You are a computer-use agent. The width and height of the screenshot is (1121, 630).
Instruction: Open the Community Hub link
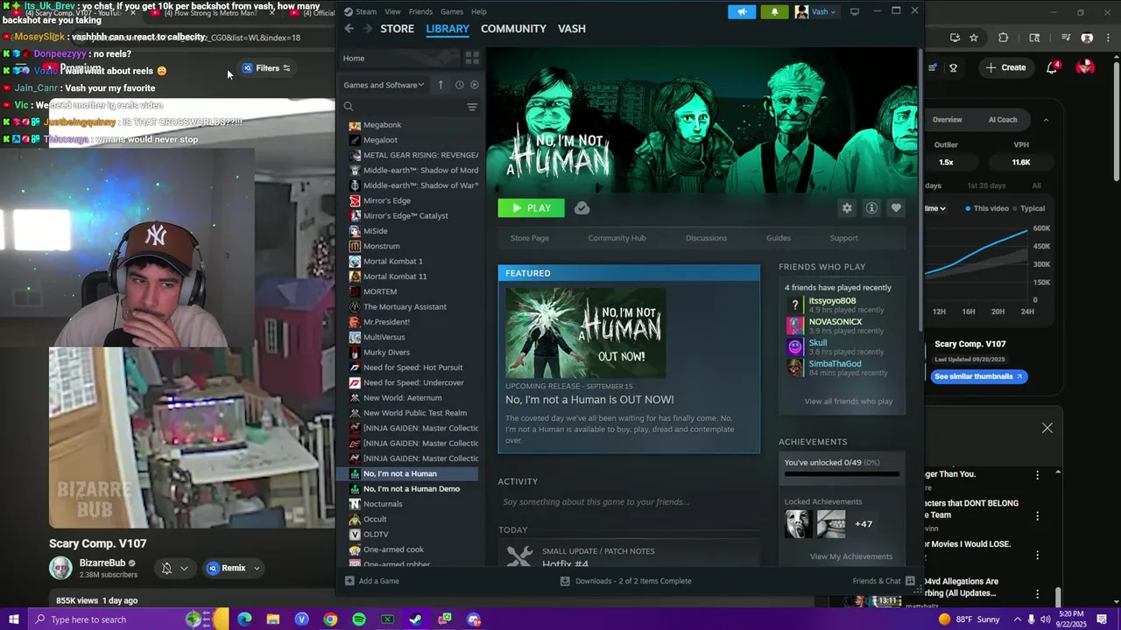pyautogui.click(x=617, y=238)
